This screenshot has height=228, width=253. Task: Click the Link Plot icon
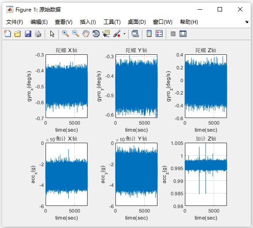pos(135,34)
